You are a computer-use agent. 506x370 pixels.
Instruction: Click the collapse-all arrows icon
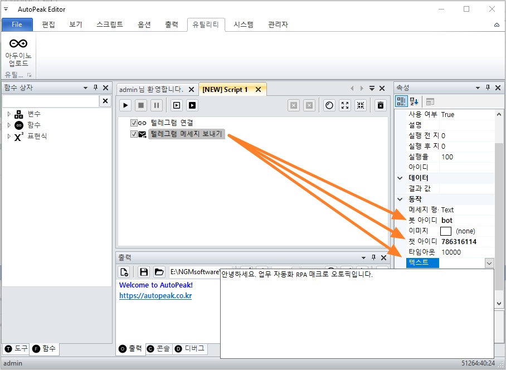coord(361,105)
